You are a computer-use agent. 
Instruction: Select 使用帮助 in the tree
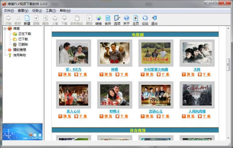pyautogui.click(x=20, y=55)
